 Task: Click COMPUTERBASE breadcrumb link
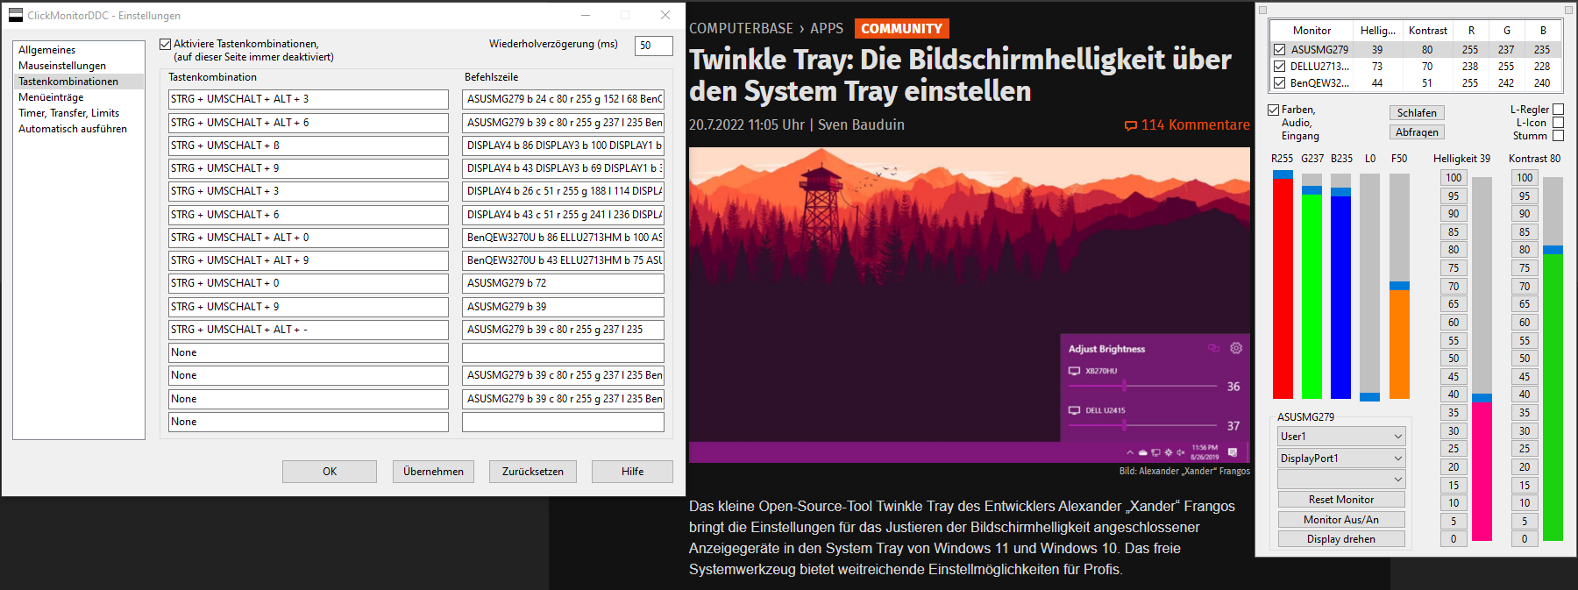click(x=741, y=29)
